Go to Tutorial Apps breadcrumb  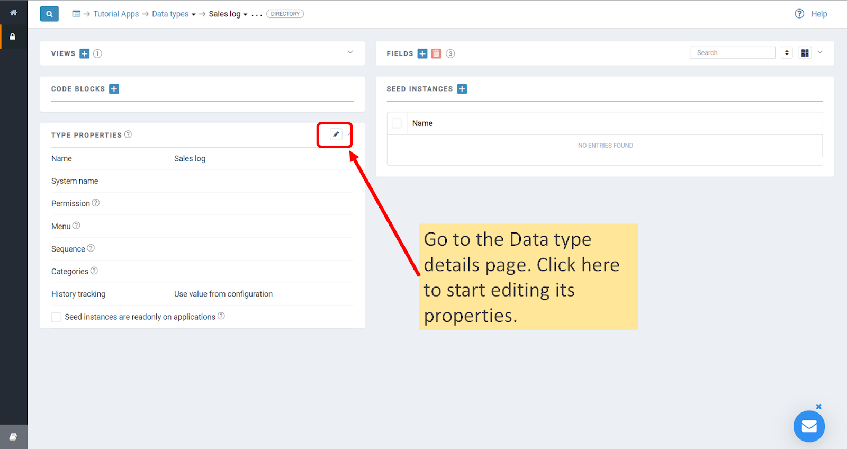pyautogui.click(x=116, y=14)
